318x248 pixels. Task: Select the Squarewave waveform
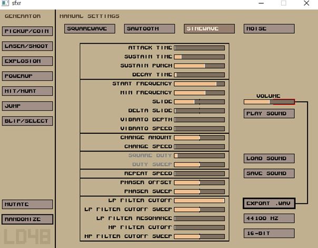tap(90, 29)
